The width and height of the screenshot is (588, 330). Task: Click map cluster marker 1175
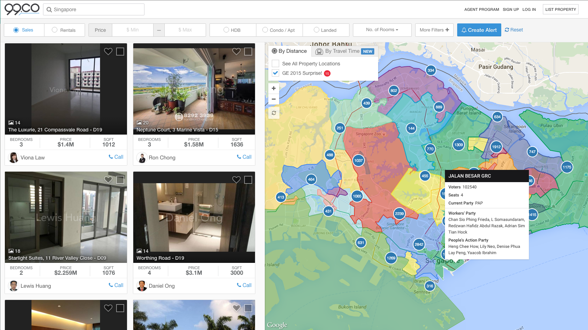pyautogui.click(x=567, y=167)
